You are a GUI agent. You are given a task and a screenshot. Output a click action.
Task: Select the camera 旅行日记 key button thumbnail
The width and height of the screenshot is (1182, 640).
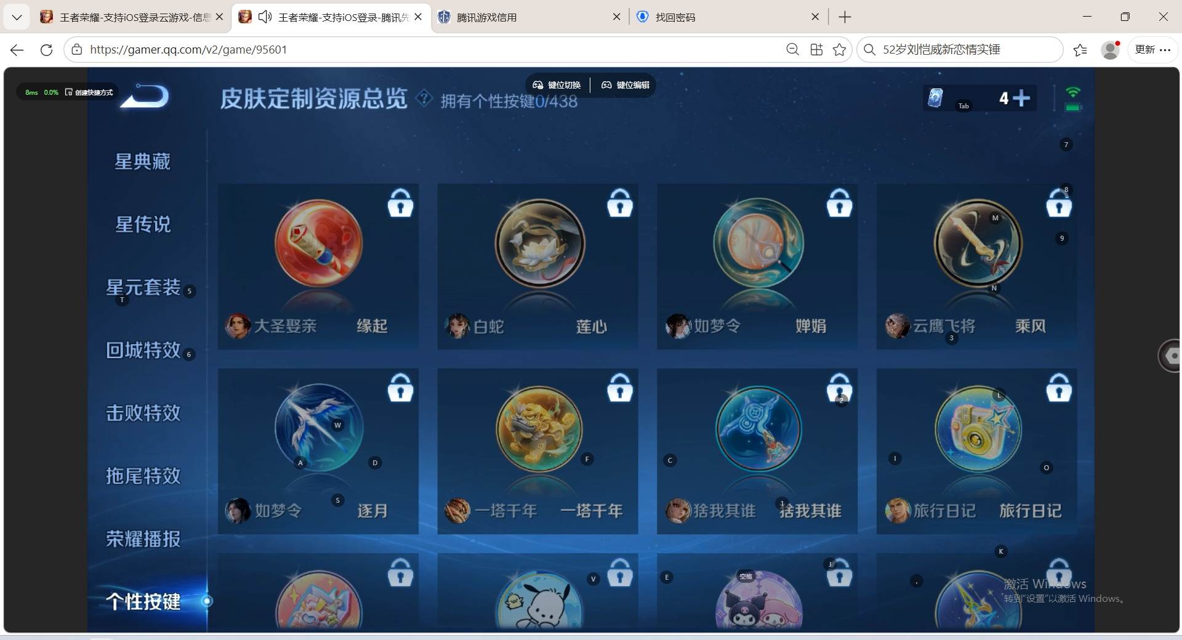(x=978, y=428)
